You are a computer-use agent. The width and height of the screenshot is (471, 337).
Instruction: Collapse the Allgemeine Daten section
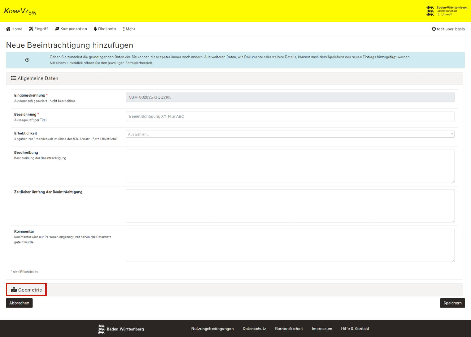pyautogui.click(x=38, y=78)
